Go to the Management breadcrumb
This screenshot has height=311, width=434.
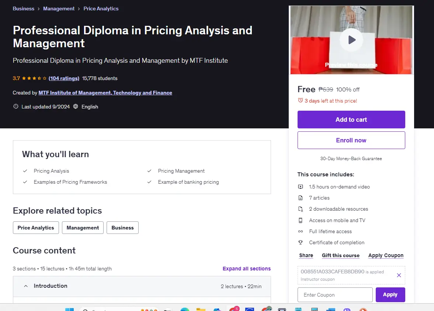[59, 8]
